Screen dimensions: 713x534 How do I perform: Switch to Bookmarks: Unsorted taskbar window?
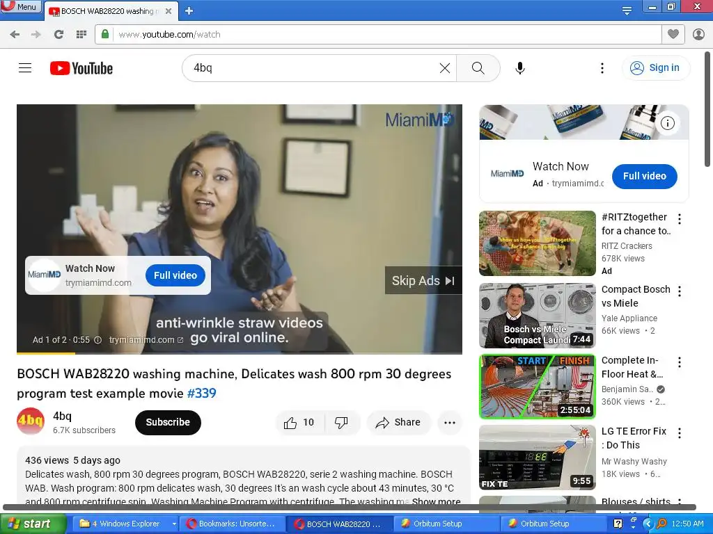232,524
